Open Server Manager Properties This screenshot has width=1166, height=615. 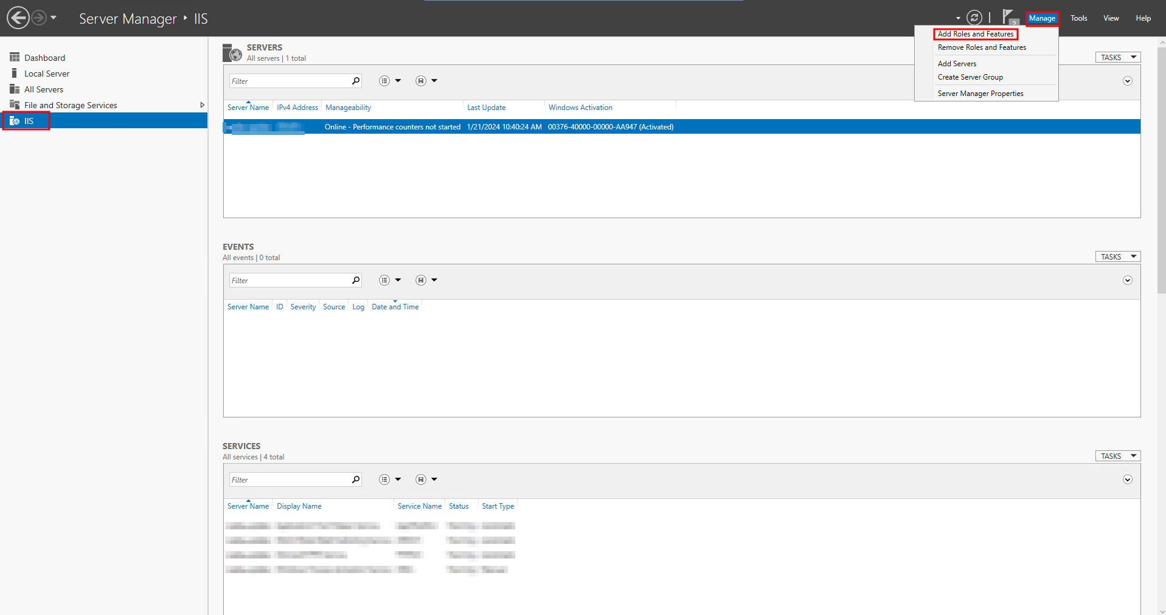click(980, 94)
